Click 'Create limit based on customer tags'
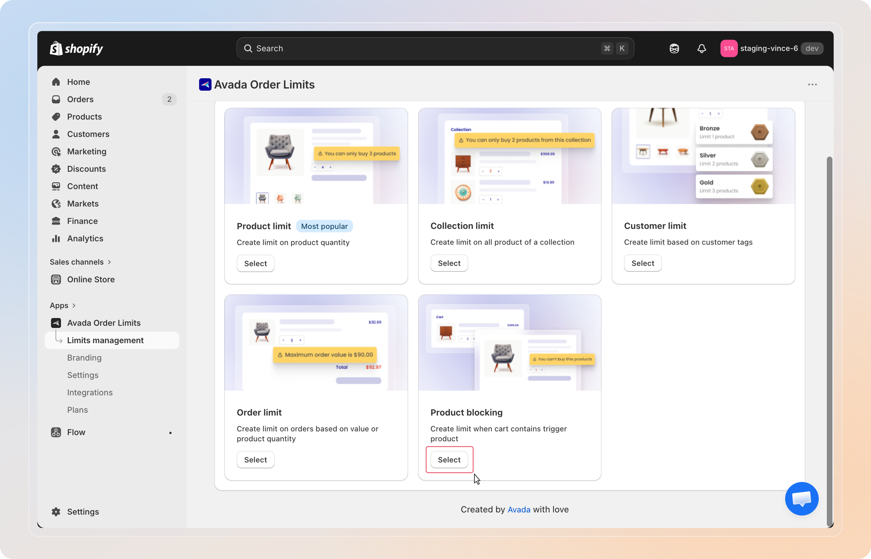This screenshot has height=559, width=871. [x=688, y=242]
